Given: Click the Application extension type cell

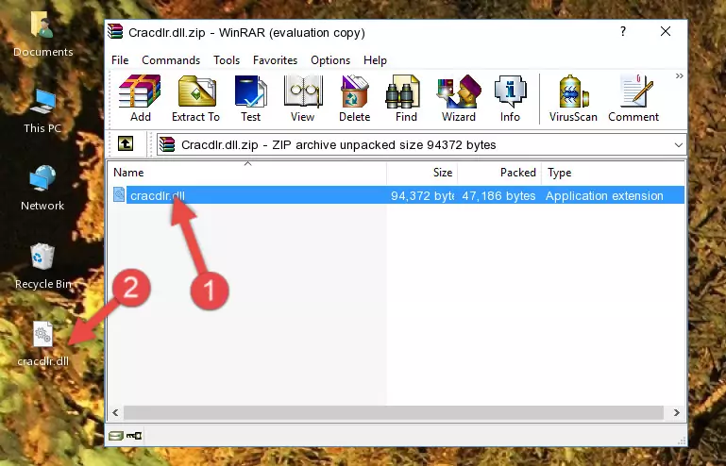Looking at the screenshot, I should point(604,196).
